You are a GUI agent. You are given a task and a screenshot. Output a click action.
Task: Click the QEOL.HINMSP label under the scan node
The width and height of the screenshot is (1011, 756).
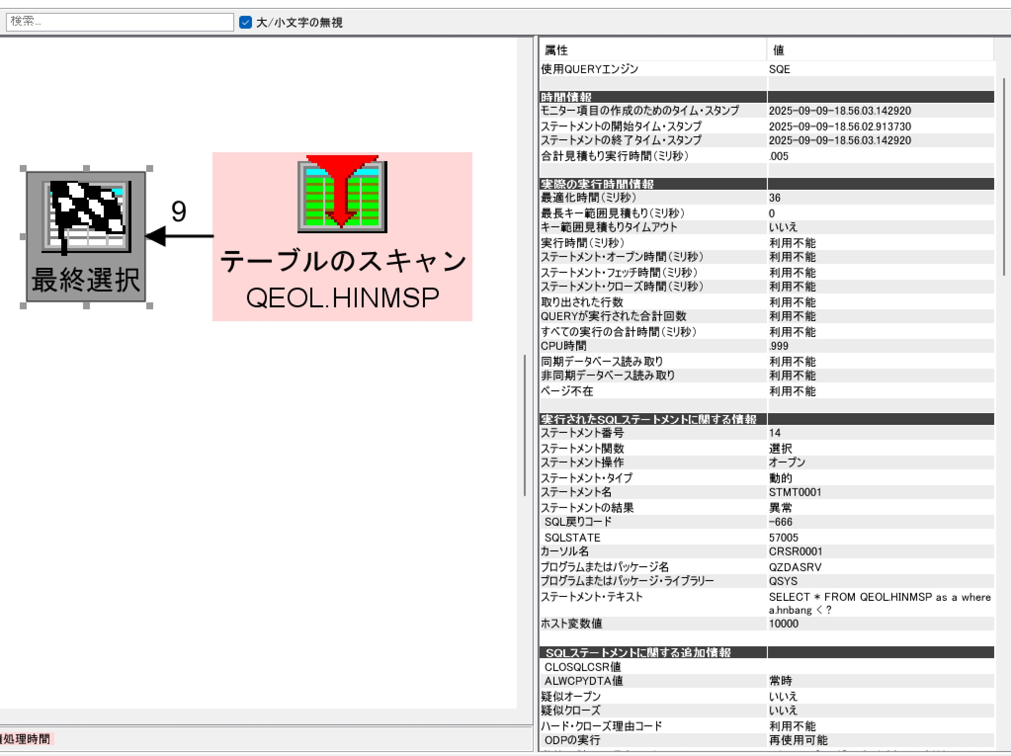point(342,298)
